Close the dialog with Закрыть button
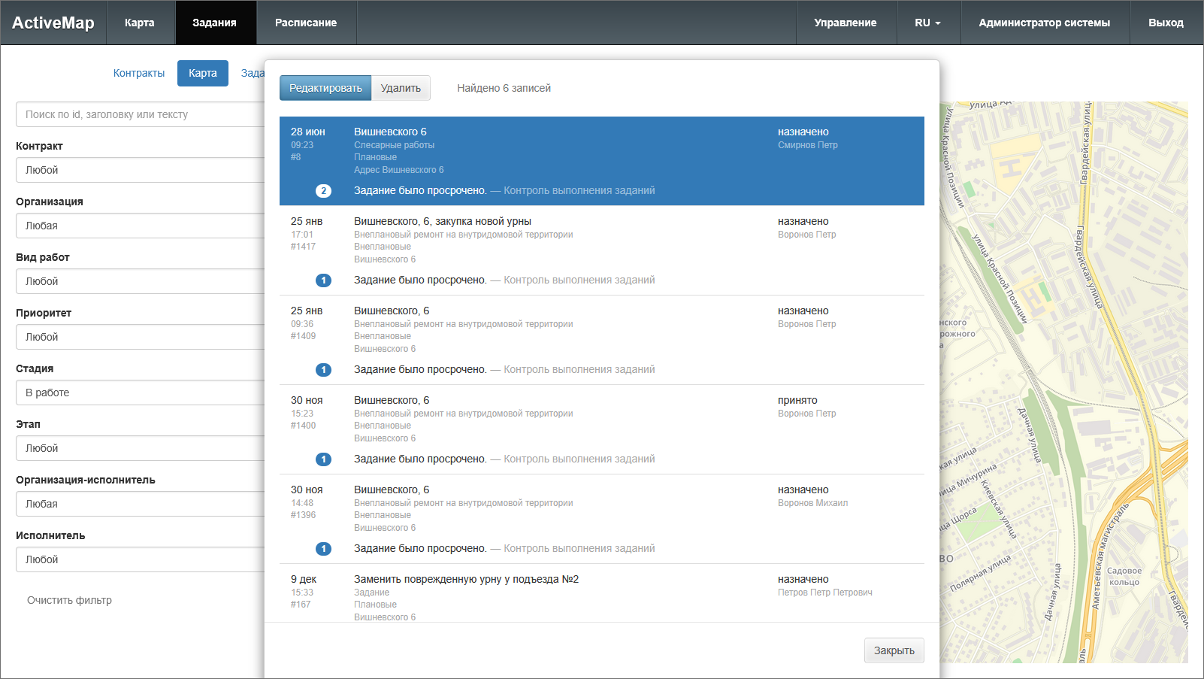This screenshot has width=1204, height=679. tap(894, 650)
